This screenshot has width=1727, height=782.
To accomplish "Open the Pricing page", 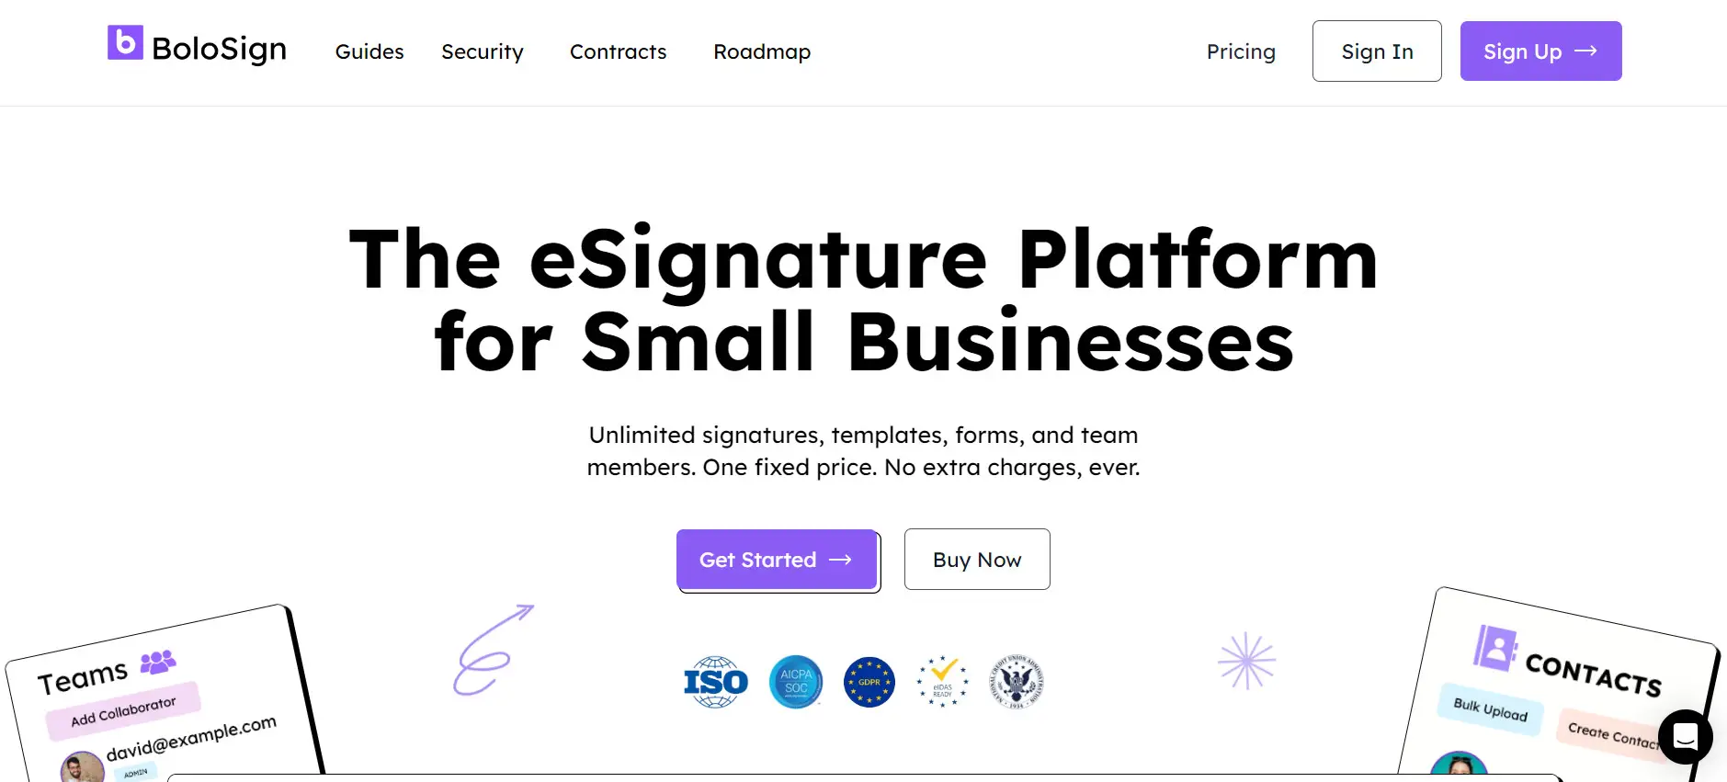I will 1241,51.
